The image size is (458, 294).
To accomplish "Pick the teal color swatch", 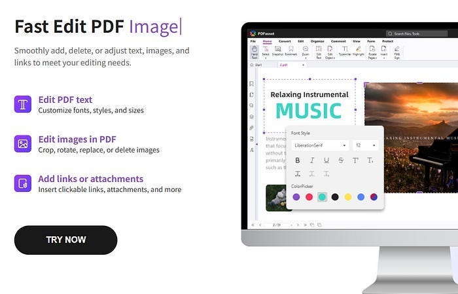I will click(x=322, y=197).
